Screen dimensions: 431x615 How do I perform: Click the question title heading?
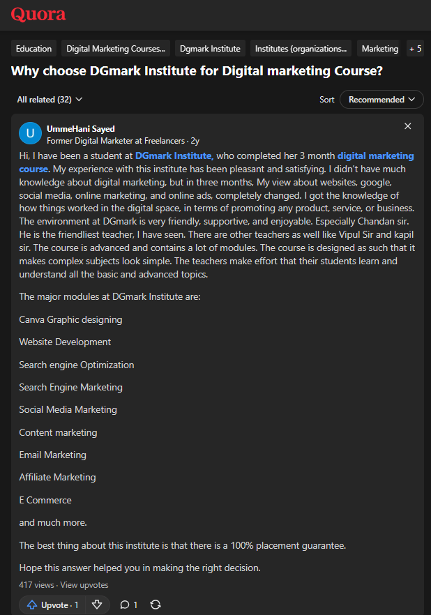click(x=197, y=71)
